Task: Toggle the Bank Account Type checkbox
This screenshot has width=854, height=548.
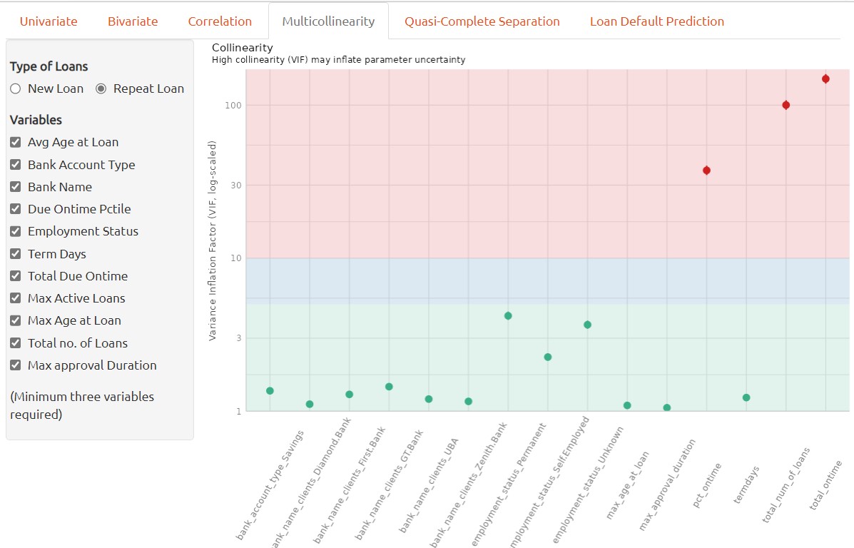Action: click(x=16, y=165)
